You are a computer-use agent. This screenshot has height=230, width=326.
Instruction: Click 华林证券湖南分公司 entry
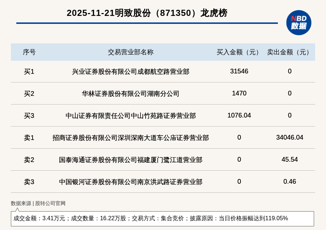tap(130, 94)
